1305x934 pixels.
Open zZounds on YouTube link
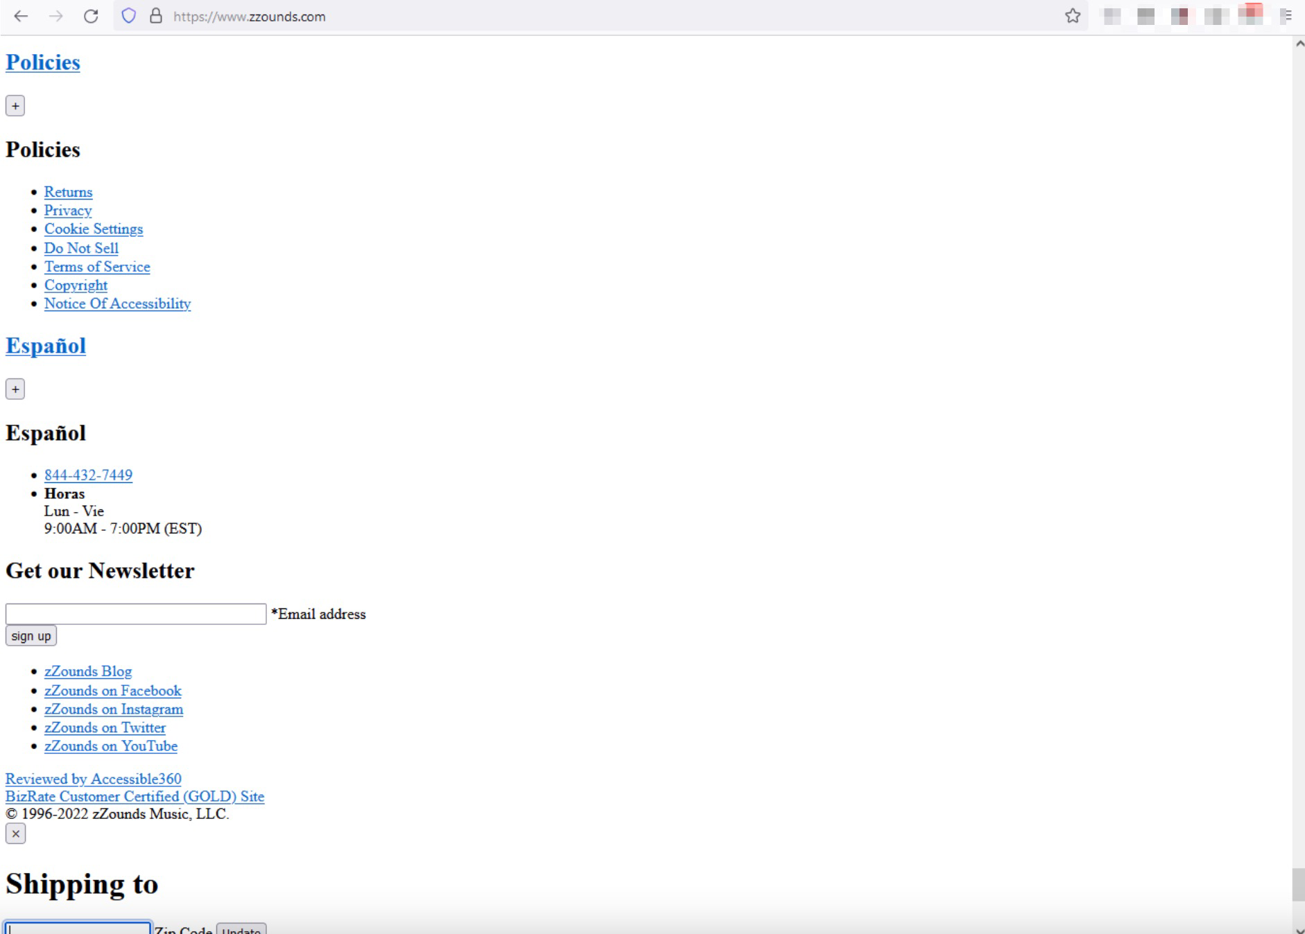(111, 746)
